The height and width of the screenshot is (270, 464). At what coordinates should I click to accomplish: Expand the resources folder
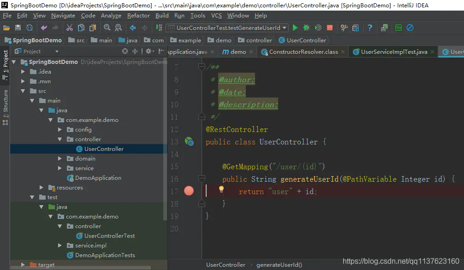point(42,187)
